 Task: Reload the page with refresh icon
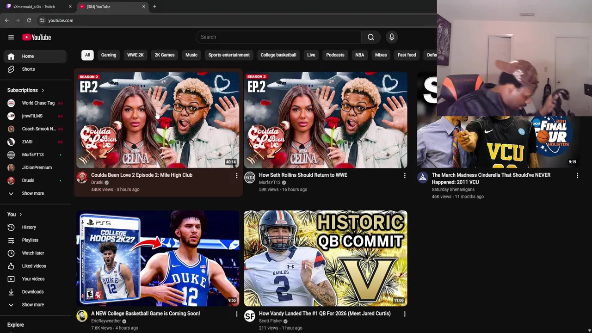tap(29, 20)
